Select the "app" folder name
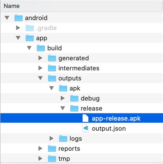Image resolution: width=163 pixels, height=164 pixels. [x=42, y=38]
